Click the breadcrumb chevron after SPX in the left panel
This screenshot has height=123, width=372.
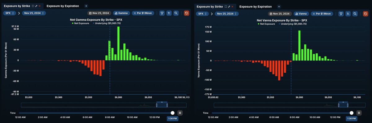tap(19, 13)
